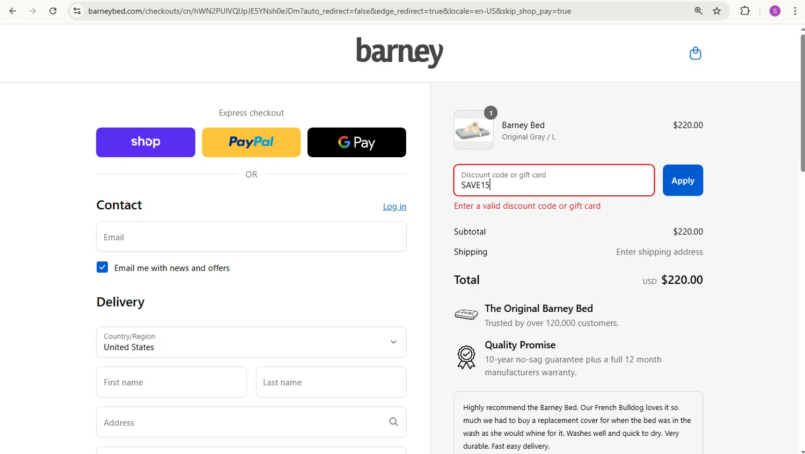The image size is (805, 454).
Task: Reload the checkout page
Action: [x=53, y=11]
